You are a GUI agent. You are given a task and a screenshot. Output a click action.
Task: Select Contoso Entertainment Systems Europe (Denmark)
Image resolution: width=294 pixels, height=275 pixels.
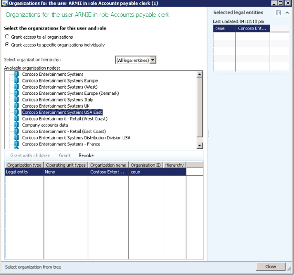pyautogui.click(x=70, y=93)
